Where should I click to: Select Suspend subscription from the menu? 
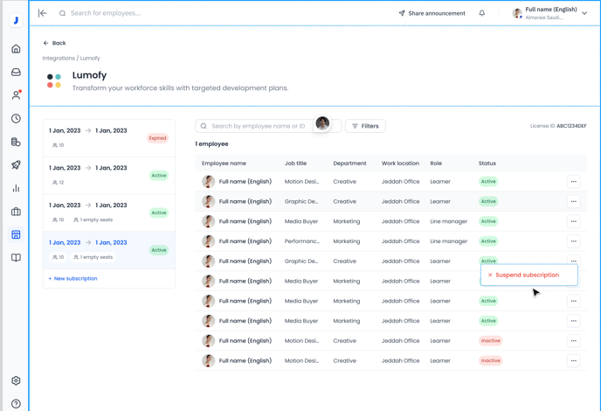(527, 275)
